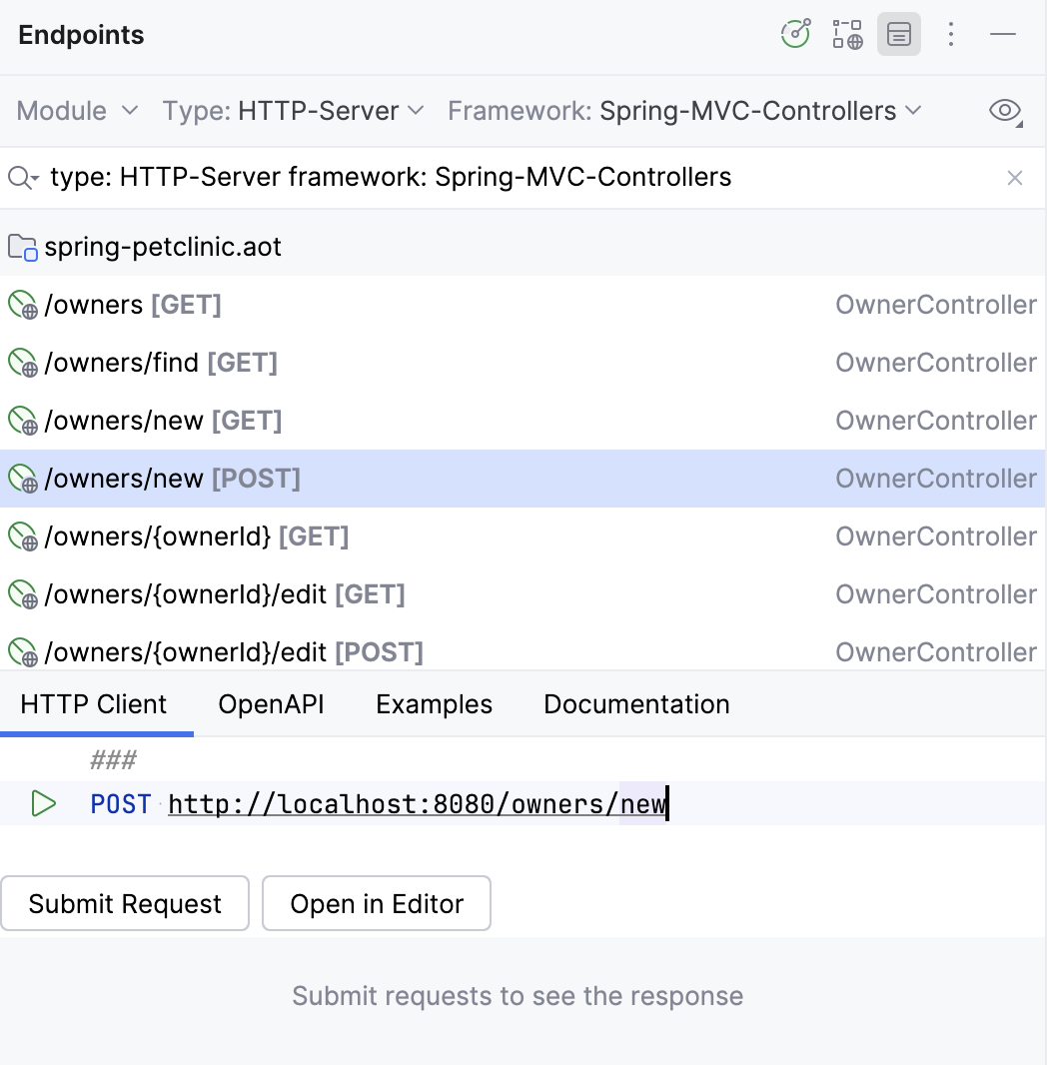
Task: Open the Documentation tab
Action: [x=636, y=704]
